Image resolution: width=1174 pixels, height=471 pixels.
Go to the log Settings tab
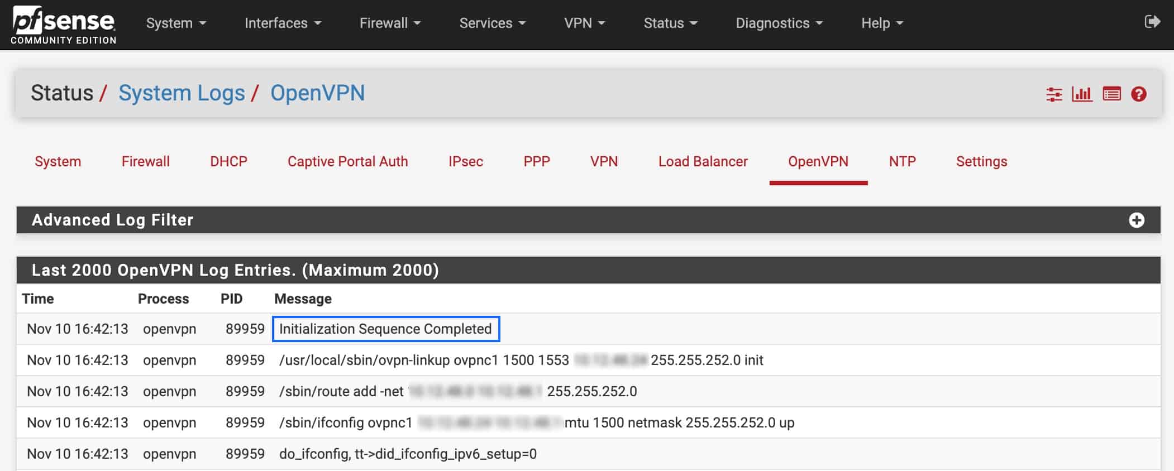[981, 161]
